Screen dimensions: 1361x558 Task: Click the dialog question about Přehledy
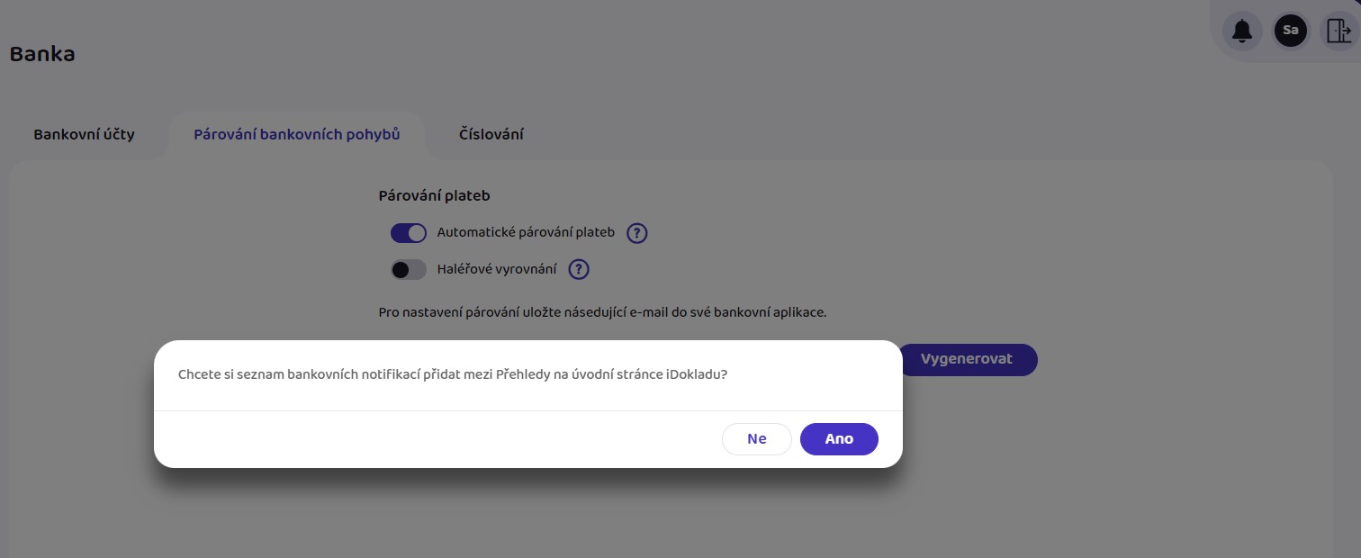pyautogui.click(x=453, y=375)
